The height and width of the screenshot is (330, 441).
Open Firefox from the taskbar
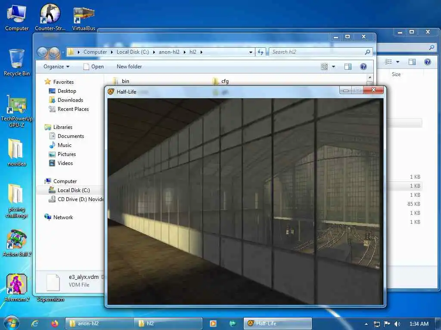(55, 324)
